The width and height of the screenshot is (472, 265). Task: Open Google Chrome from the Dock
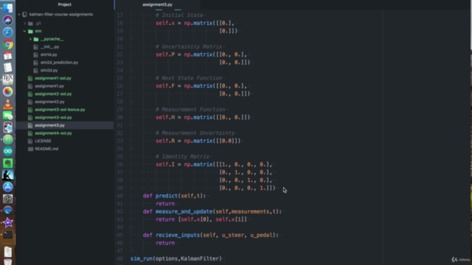(8, 44)
